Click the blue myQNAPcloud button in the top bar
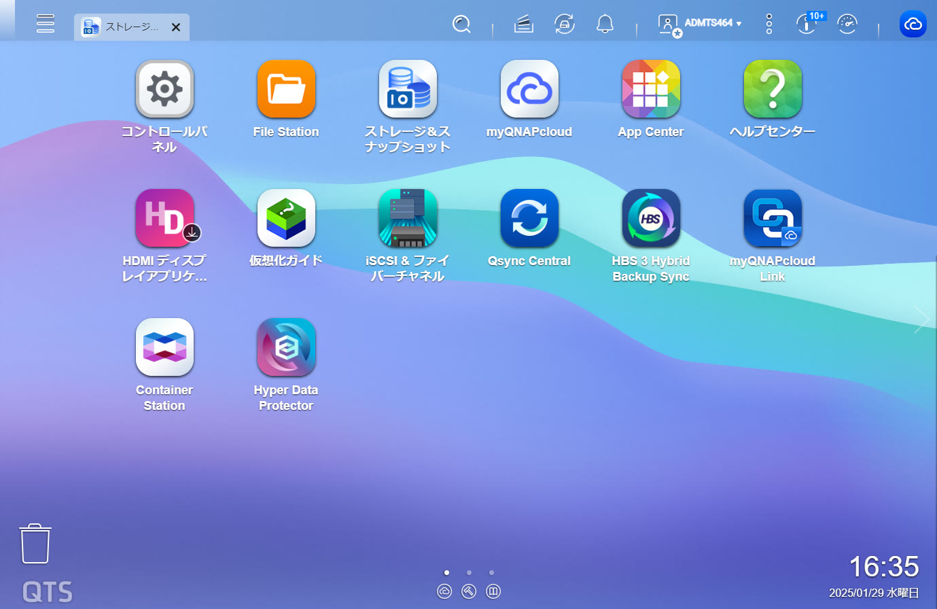This screenshot has width=937, height=609. click(x=913, y=24)
